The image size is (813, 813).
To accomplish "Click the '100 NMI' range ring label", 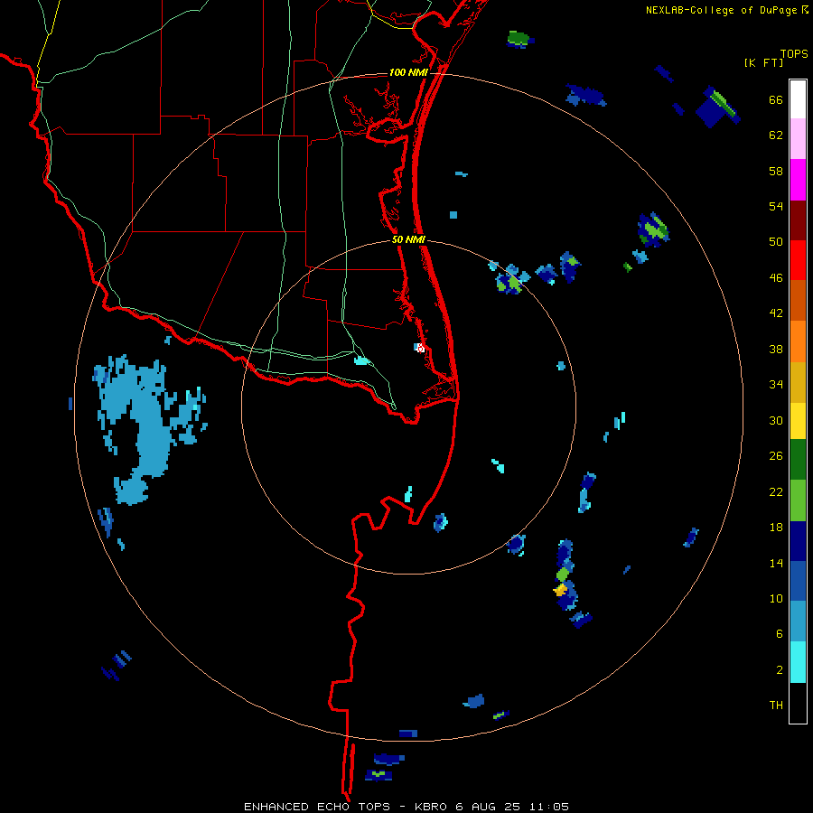I will point(408,72).
